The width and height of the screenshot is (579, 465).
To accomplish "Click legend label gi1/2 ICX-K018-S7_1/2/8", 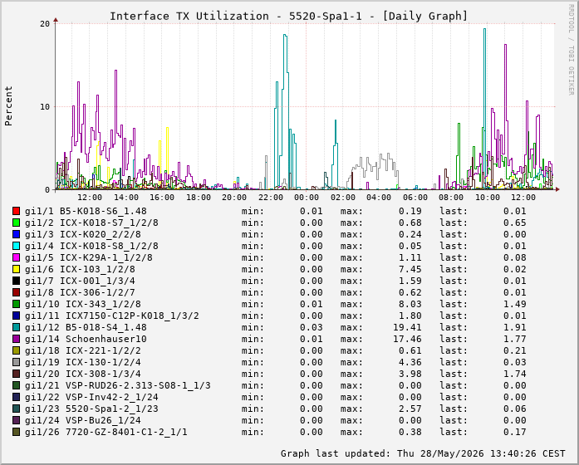I will click(x=91, y=223).
